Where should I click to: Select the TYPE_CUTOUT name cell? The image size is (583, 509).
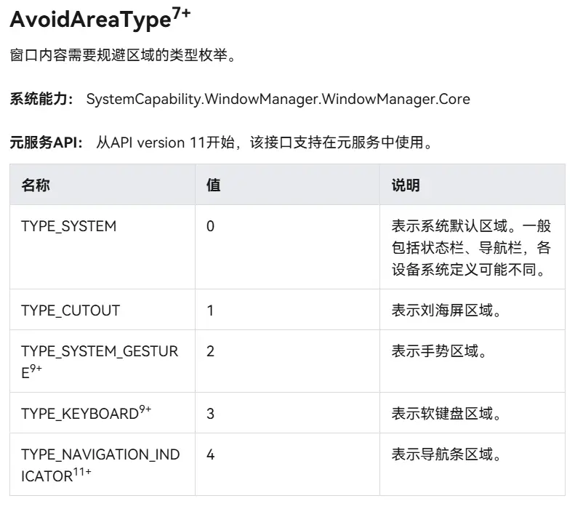(71, 310)
